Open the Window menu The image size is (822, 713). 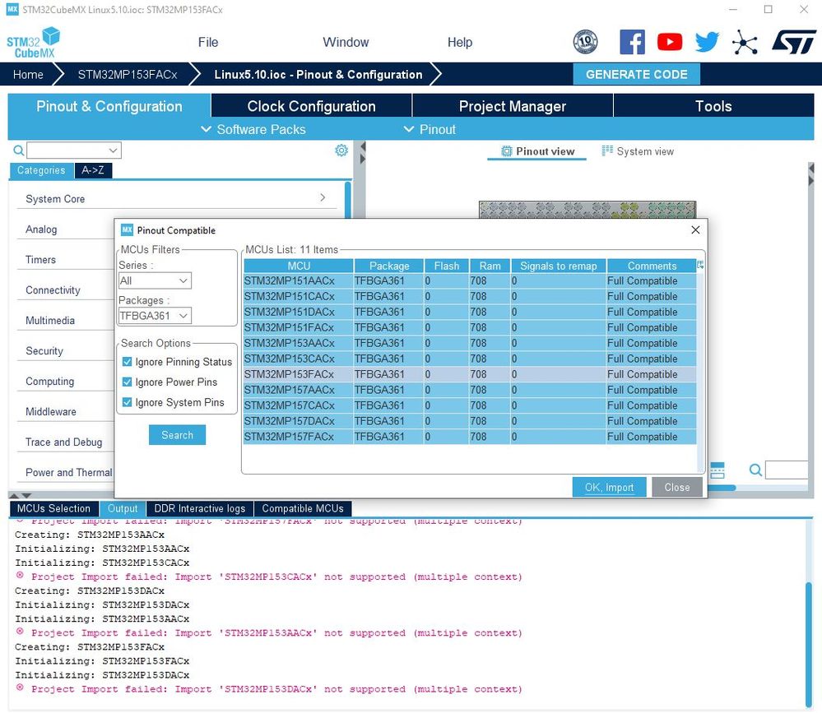click(x=346, y=43)
